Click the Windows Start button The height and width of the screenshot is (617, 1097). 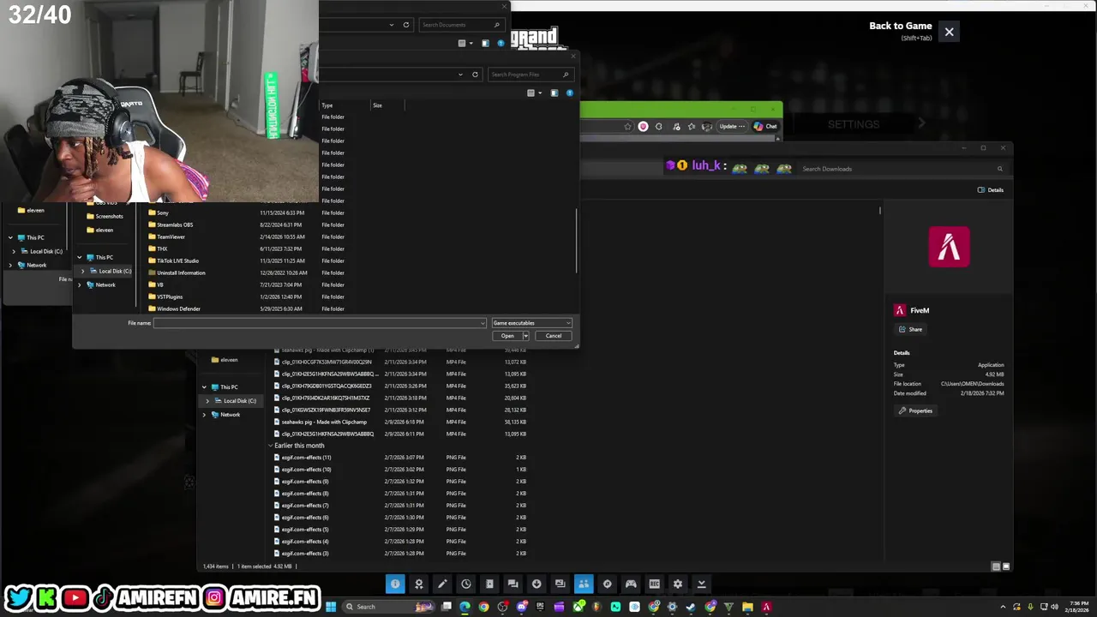330,607
